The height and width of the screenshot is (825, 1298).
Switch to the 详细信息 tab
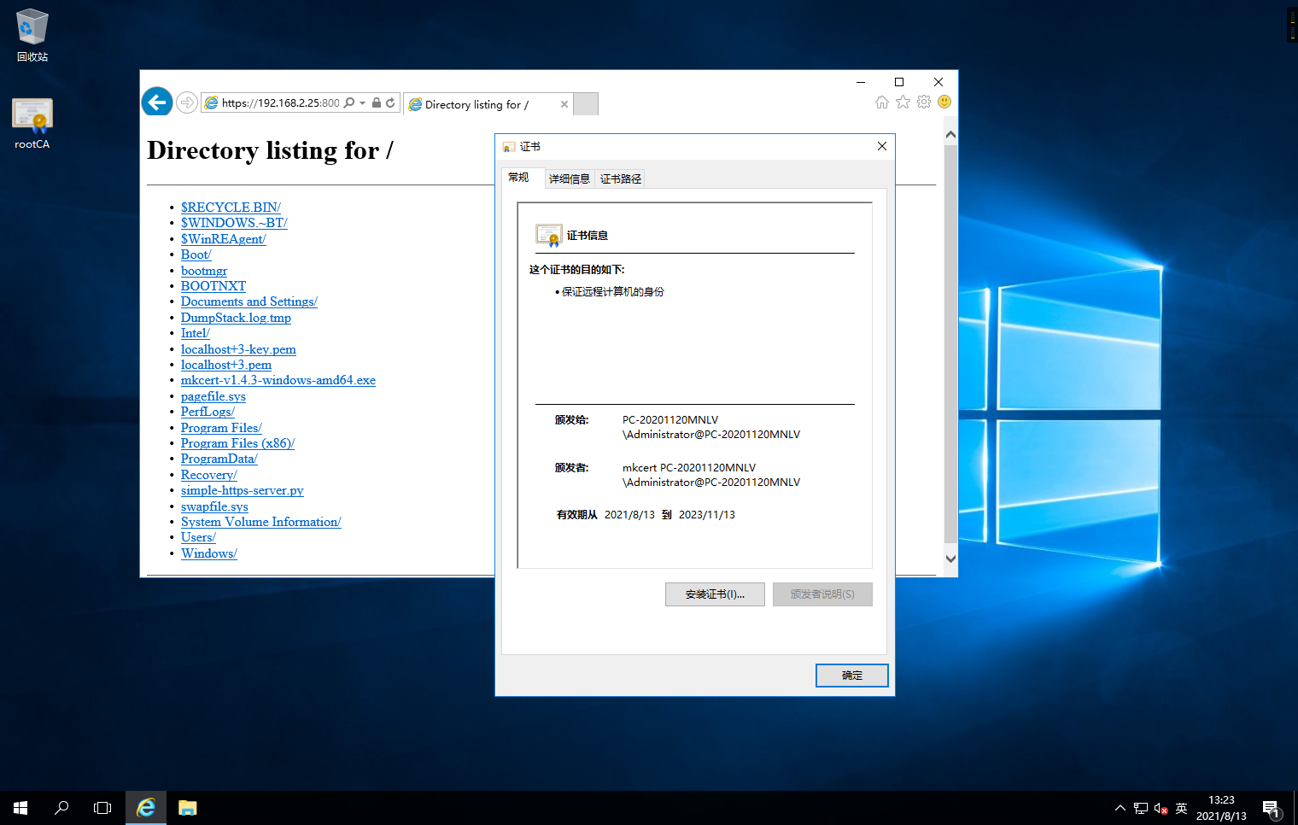pyautogui.click(x=569, y=178)
